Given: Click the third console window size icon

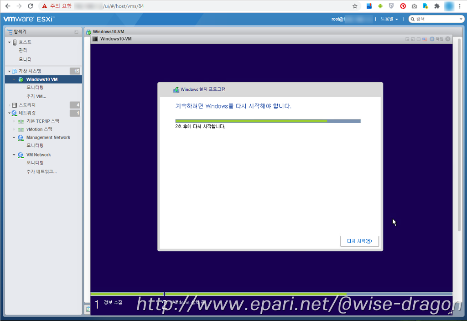Looking at the screenshot, I should pos(419,39).
